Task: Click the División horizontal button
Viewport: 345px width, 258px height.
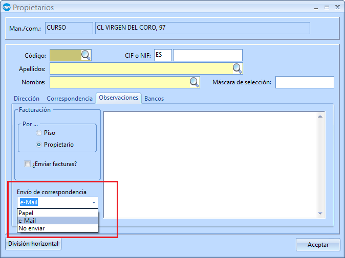Action: point(33,244)
